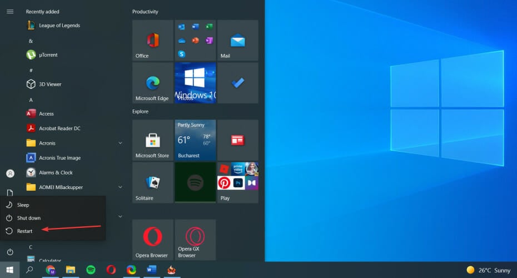Jump via the letter A header

[31, 100]
